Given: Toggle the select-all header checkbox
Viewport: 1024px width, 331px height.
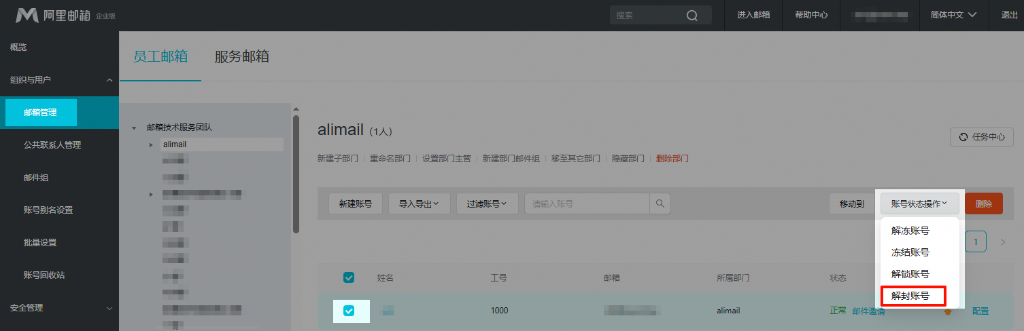Looking at the screenshot, I should [x=349, y=277].
